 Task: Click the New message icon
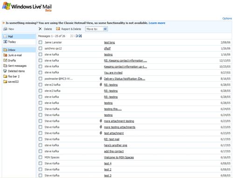coord(5,29)
